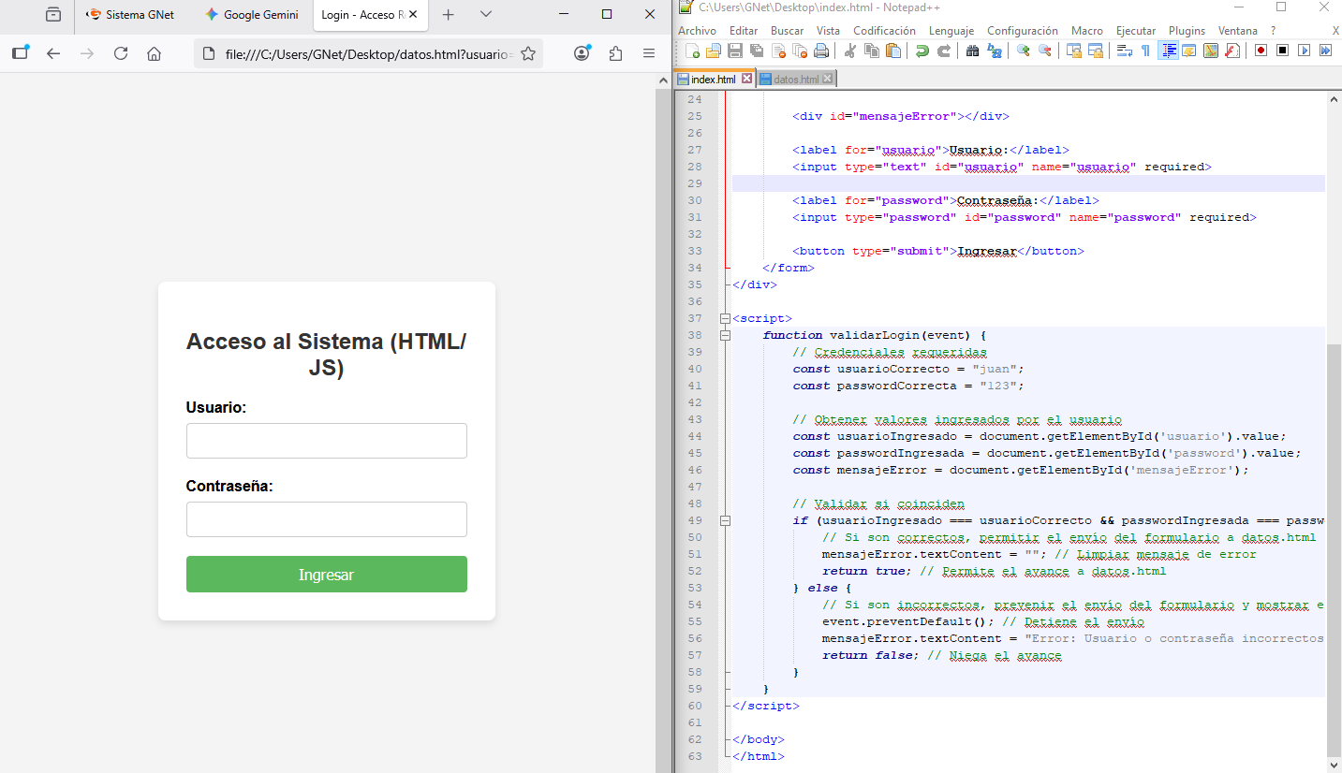Click the Print icon in Notepad++ toolbar
The image size is (1342, 773).
(x=821, y=51)
